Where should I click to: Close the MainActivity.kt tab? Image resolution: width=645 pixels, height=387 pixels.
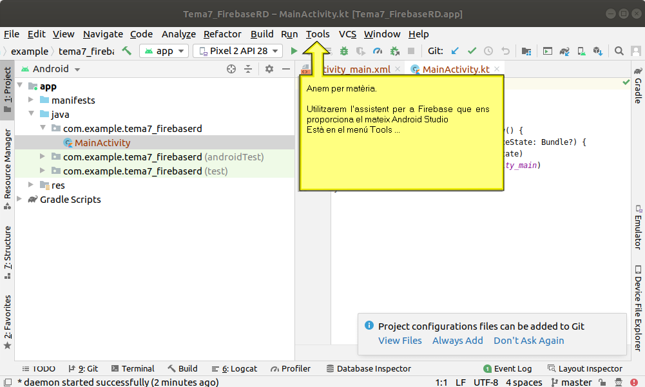click(497, 69)
